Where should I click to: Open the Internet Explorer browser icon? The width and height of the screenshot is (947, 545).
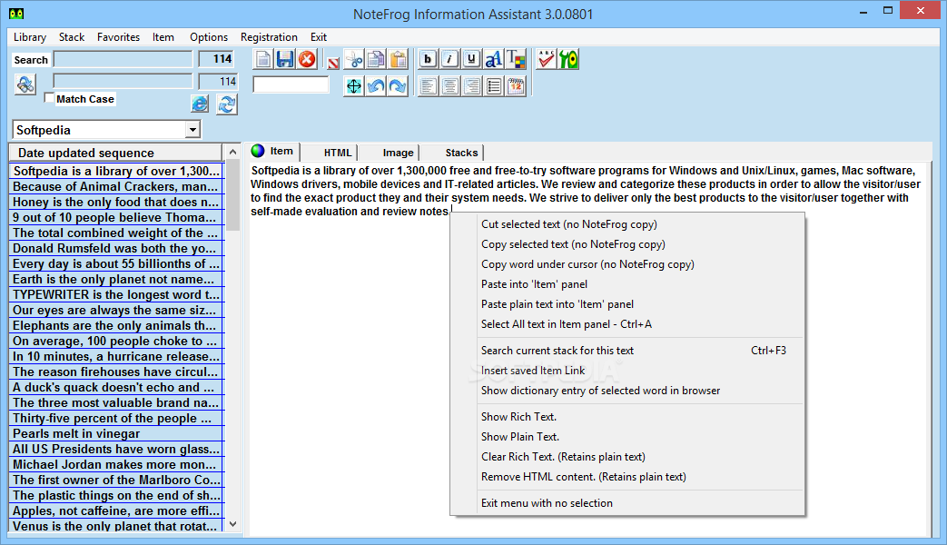coord(200,104)
